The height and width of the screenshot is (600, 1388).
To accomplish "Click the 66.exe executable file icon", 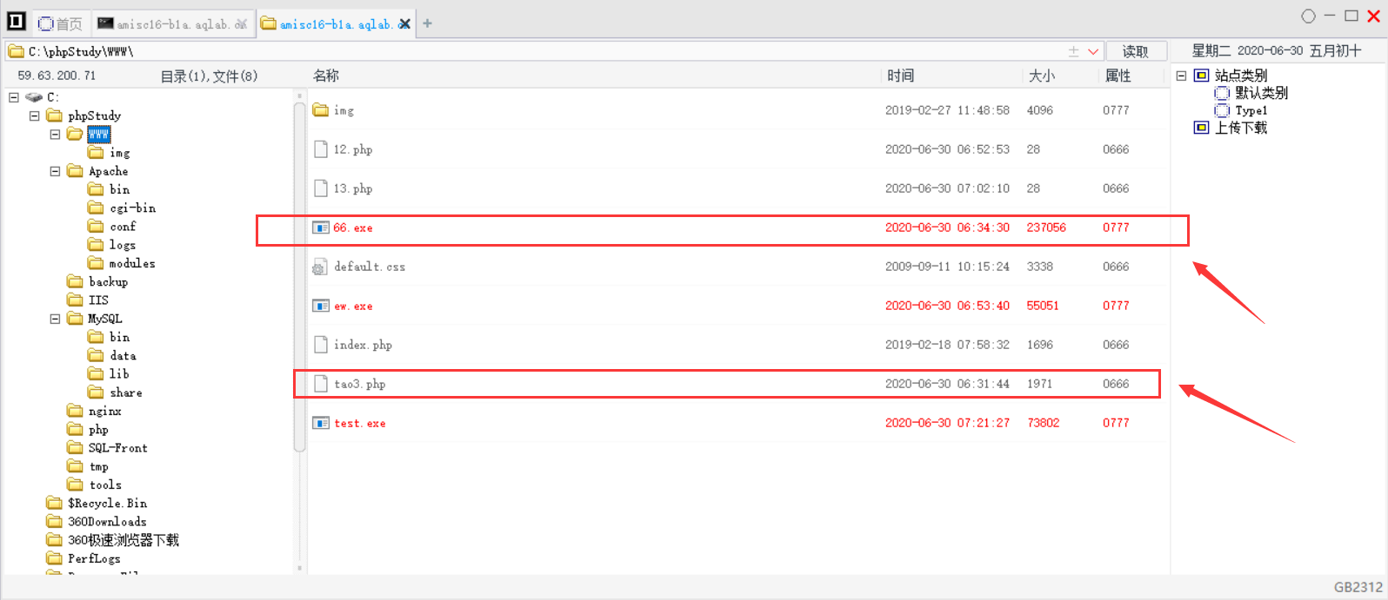I will pos(321,227).
